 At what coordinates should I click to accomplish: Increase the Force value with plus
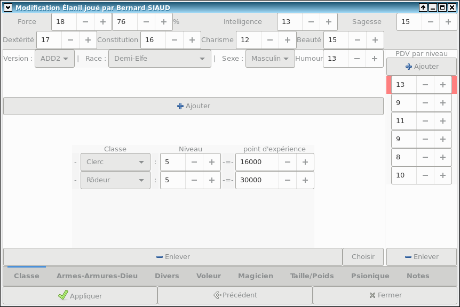103,22
